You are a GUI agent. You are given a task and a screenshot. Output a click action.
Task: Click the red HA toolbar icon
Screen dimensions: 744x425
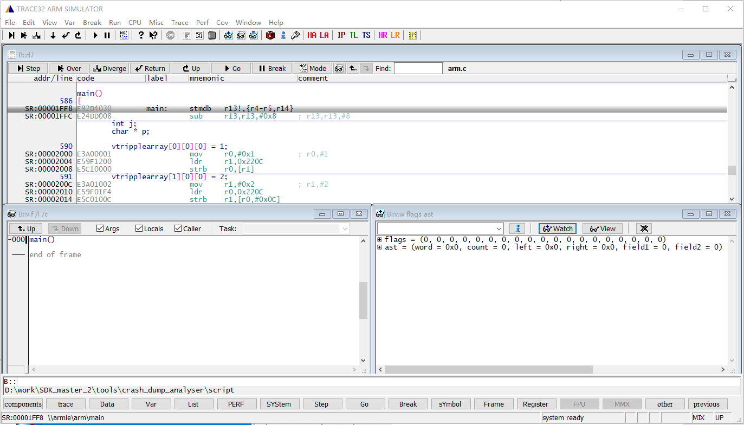tap(312, 35)
